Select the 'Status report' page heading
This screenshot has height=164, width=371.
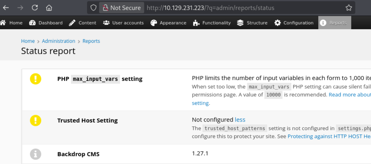(x=48, y=51)
